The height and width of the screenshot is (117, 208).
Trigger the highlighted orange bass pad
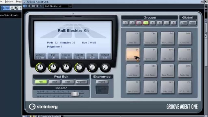pyautogui.click(x=133, y=54)
